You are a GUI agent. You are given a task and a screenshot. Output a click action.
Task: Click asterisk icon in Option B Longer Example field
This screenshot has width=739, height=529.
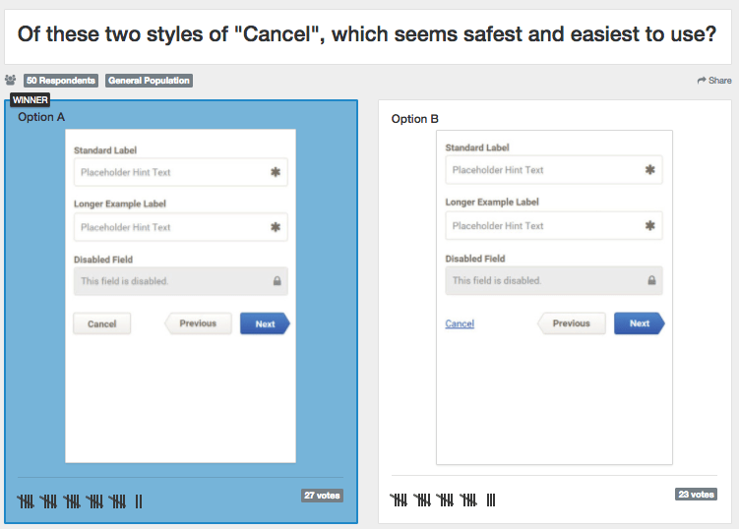click(649, 225)
